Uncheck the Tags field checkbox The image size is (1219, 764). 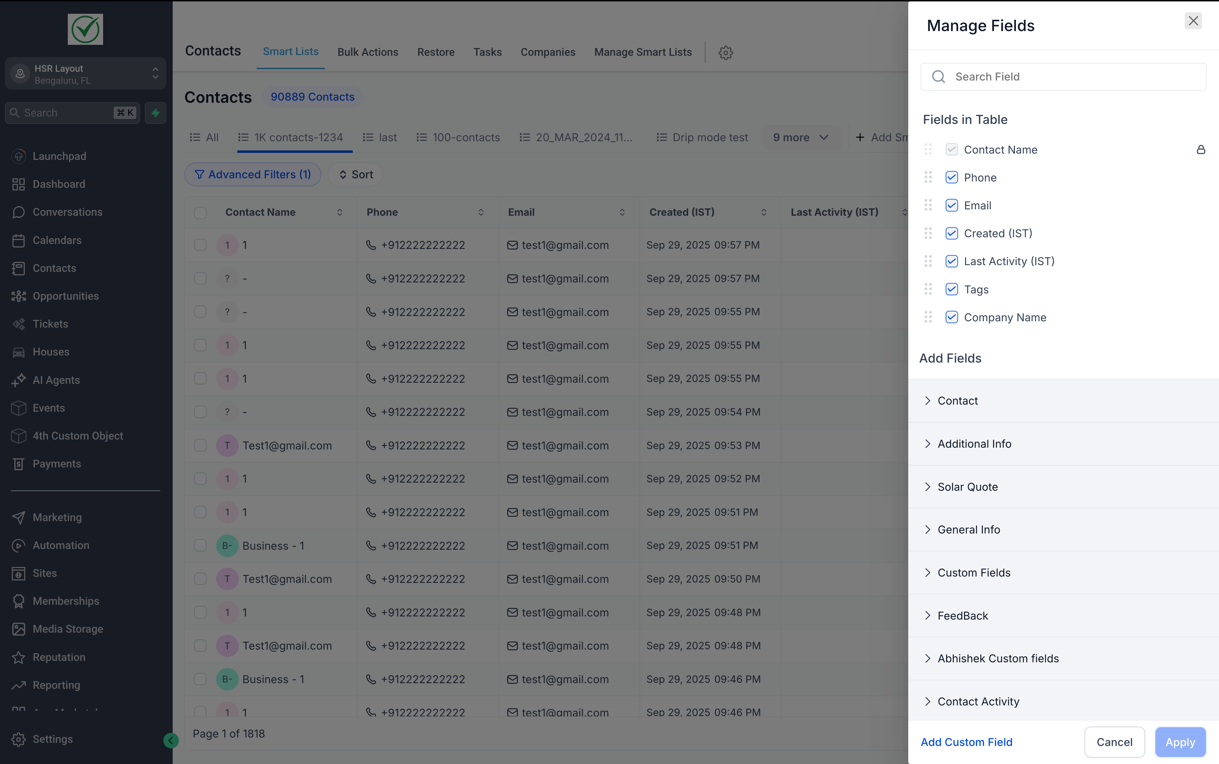(x=952, y=289)
